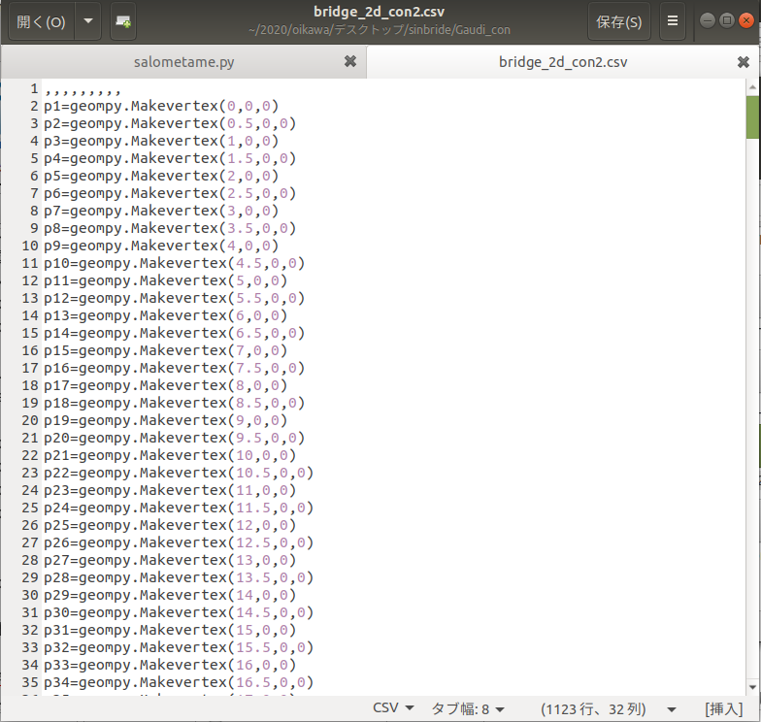Switch to the salometame.py tab
761x722 pixels.
[x=184, y=62]
